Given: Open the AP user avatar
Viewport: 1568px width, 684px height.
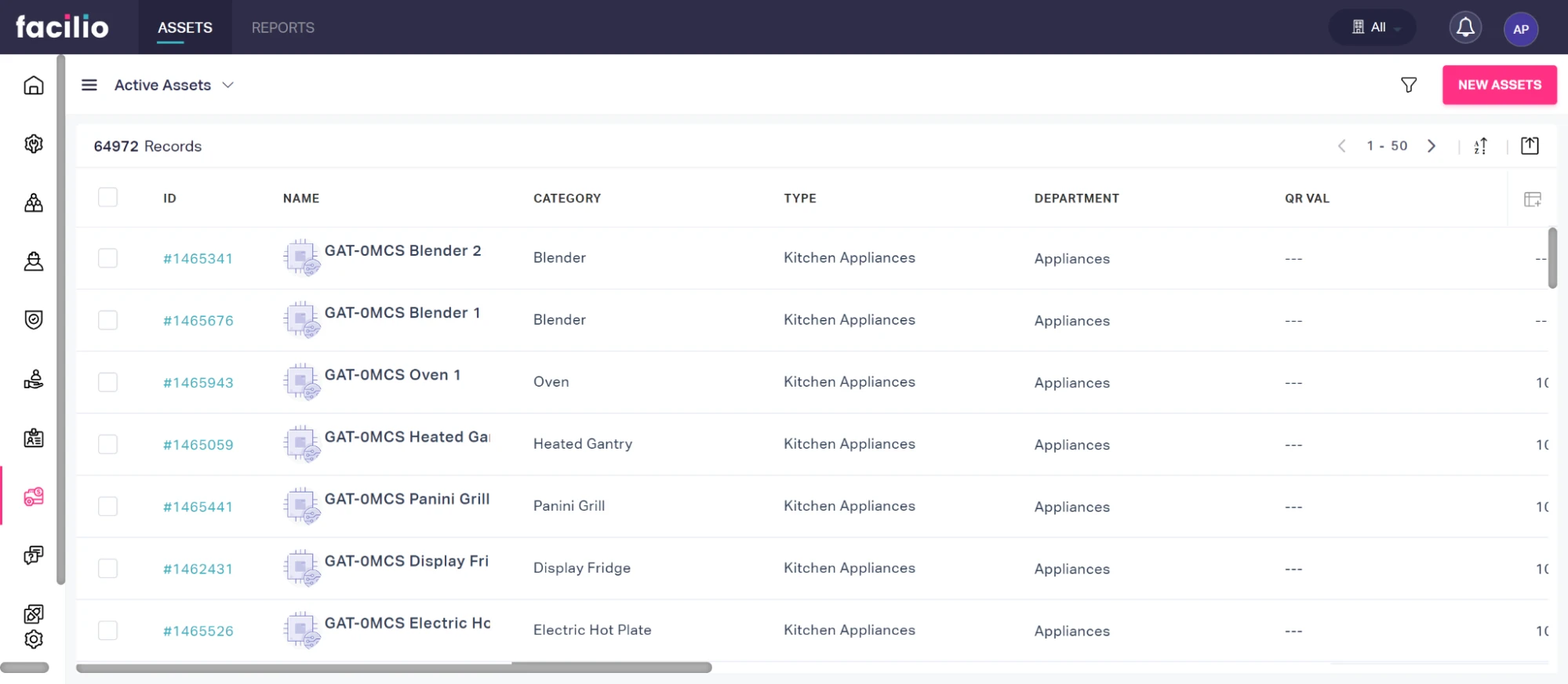Looking at the screenshot, I should [x=1520, y=29].
